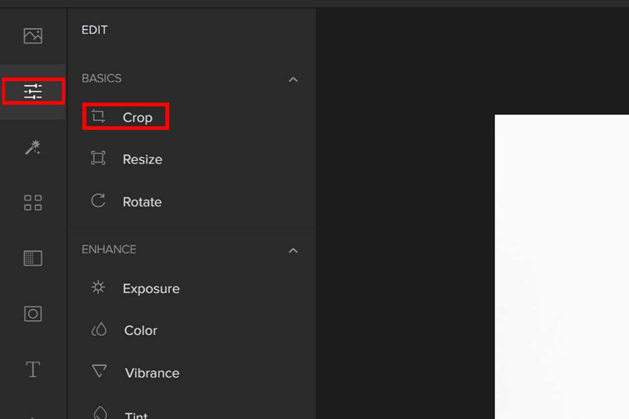Choose the Crop tool
The width and height of the screenshot is (629, 419).
point(126,117)
